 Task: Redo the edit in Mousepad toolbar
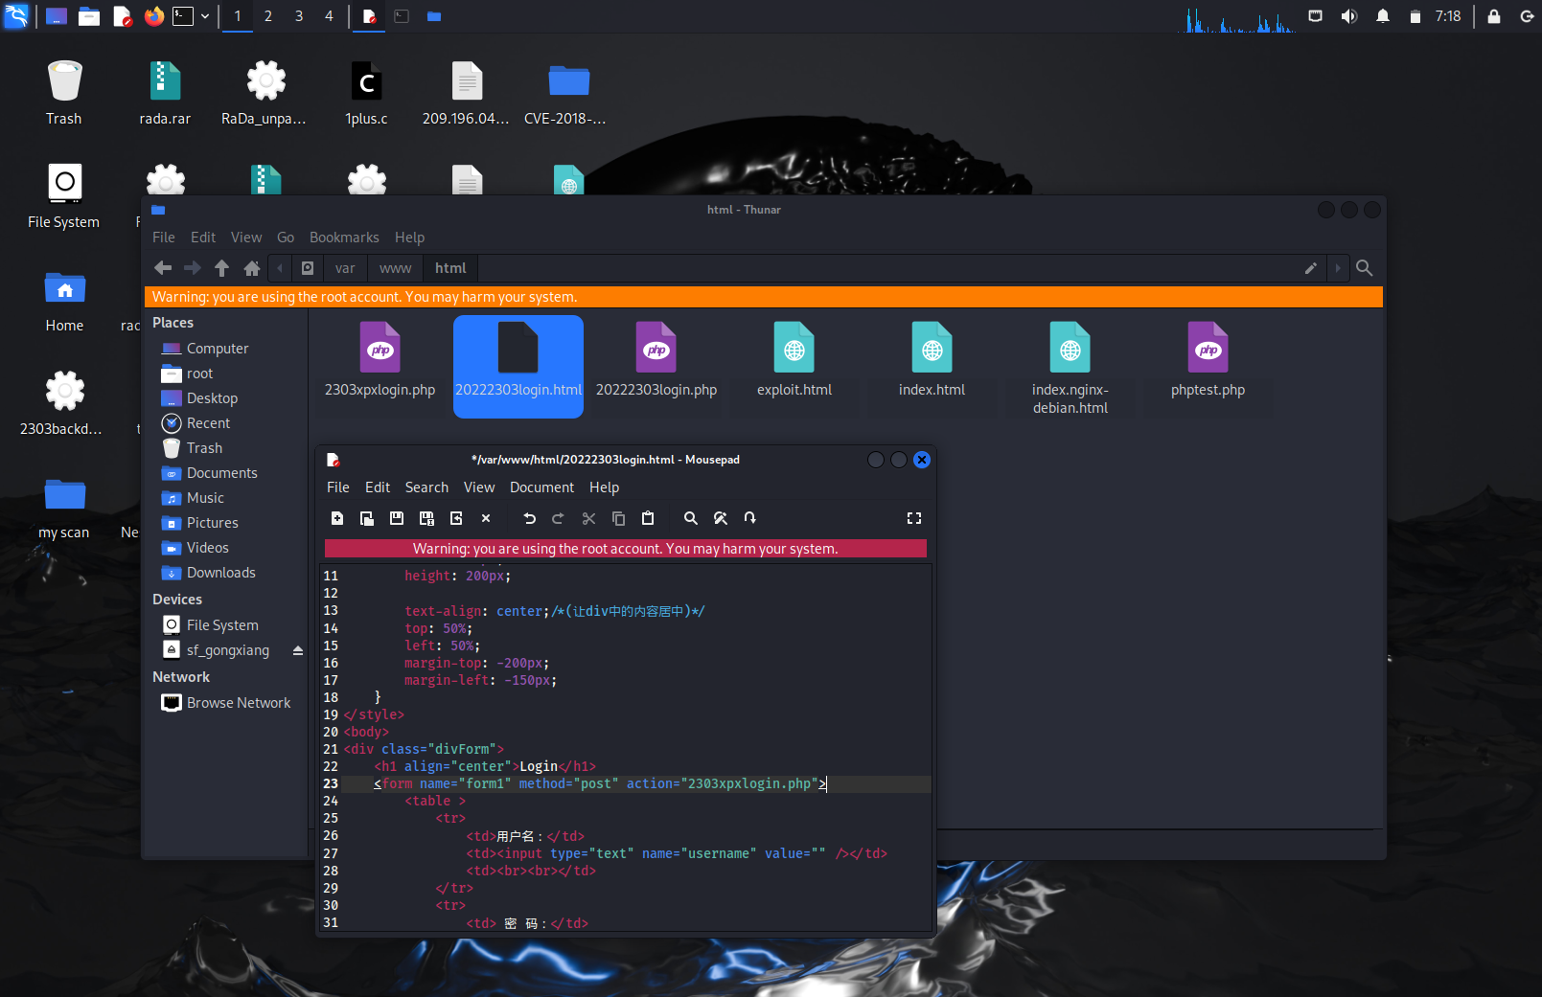click(559, 518)
